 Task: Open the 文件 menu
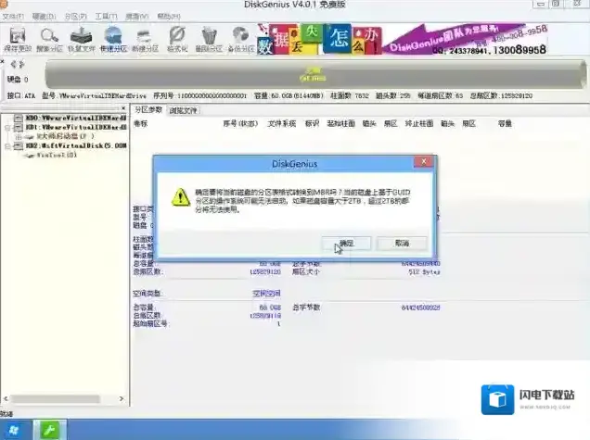[x=14, y=17]
